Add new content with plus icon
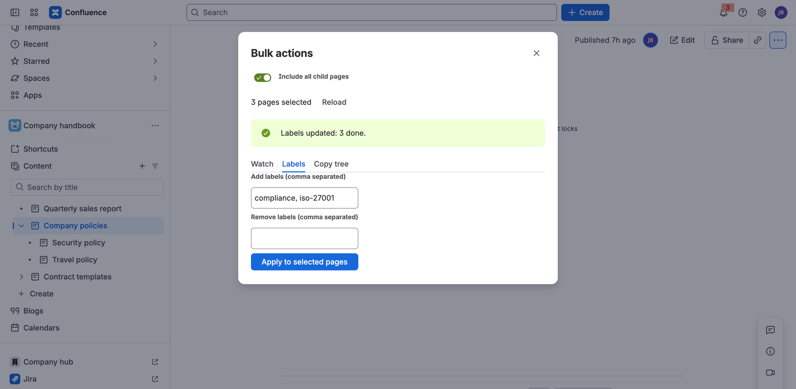The width and height of the screenshot is (796, 389). click(x=142, y=166)
